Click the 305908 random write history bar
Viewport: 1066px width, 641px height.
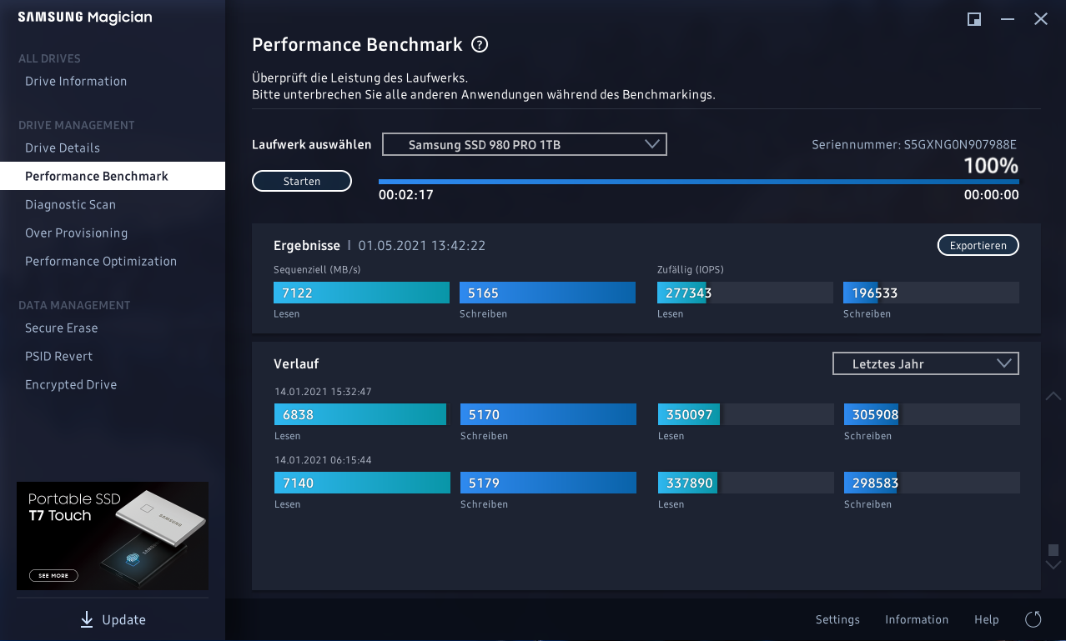tap(932, 414)
